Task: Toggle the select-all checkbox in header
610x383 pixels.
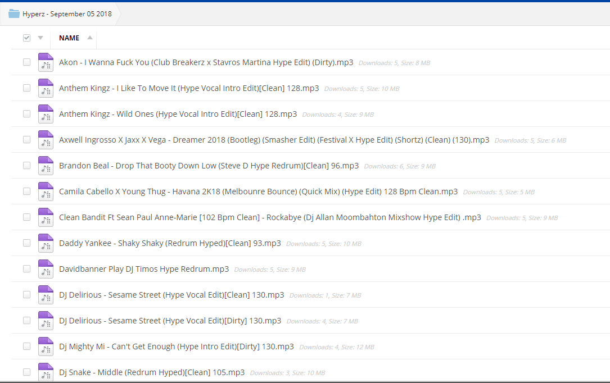Action: click(26, 38)
